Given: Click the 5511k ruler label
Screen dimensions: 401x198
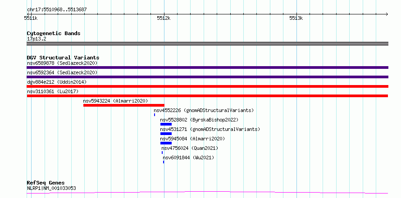Looking at the screenshot, I should point(31,18).
